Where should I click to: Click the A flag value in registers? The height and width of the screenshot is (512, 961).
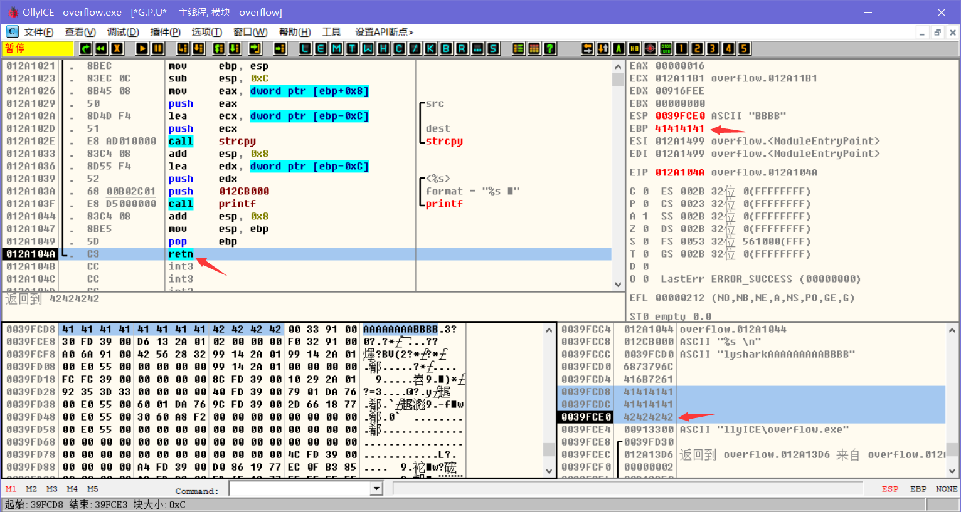pyautogui.click(x=645, y=216)
